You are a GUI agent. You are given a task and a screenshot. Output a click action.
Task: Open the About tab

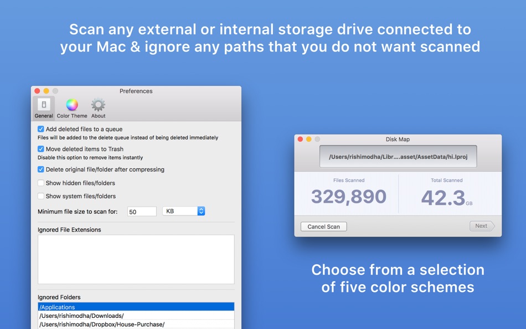coord(99,108)
